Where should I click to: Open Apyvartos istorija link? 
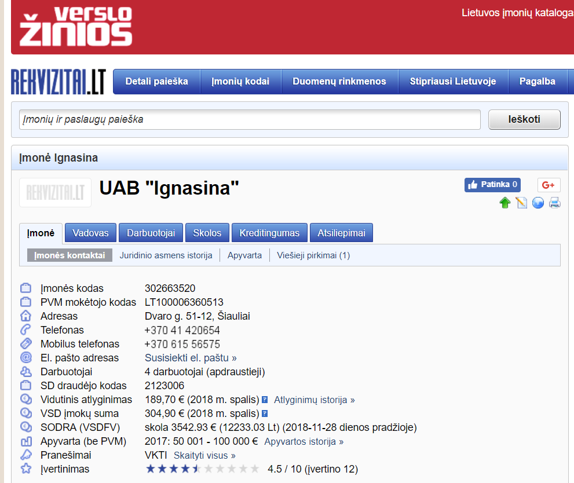point(304,441)
